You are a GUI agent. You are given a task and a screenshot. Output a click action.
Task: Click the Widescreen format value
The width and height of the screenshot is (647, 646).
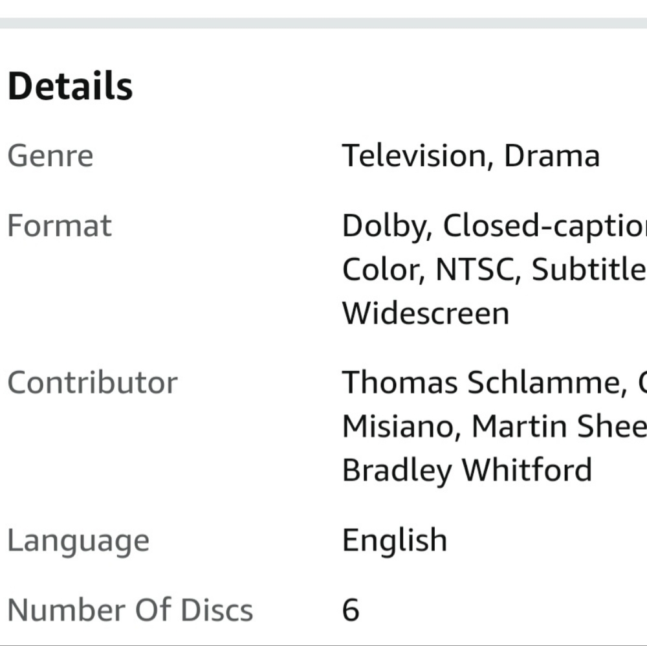coord(425,313)
